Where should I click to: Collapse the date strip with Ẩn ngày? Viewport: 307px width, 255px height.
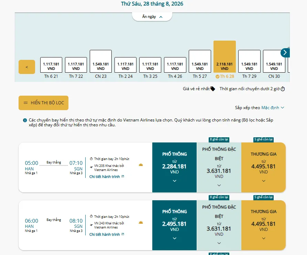point(152,17)
